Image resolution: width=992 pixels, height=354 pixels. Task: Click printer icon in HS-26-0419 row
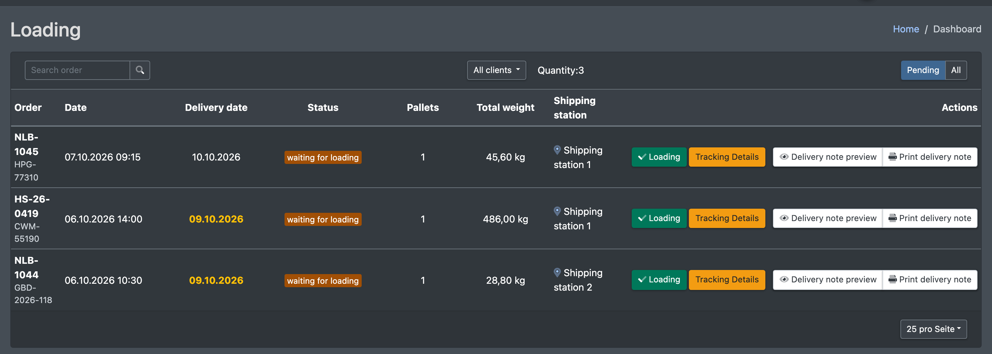(x=892, y=218)
